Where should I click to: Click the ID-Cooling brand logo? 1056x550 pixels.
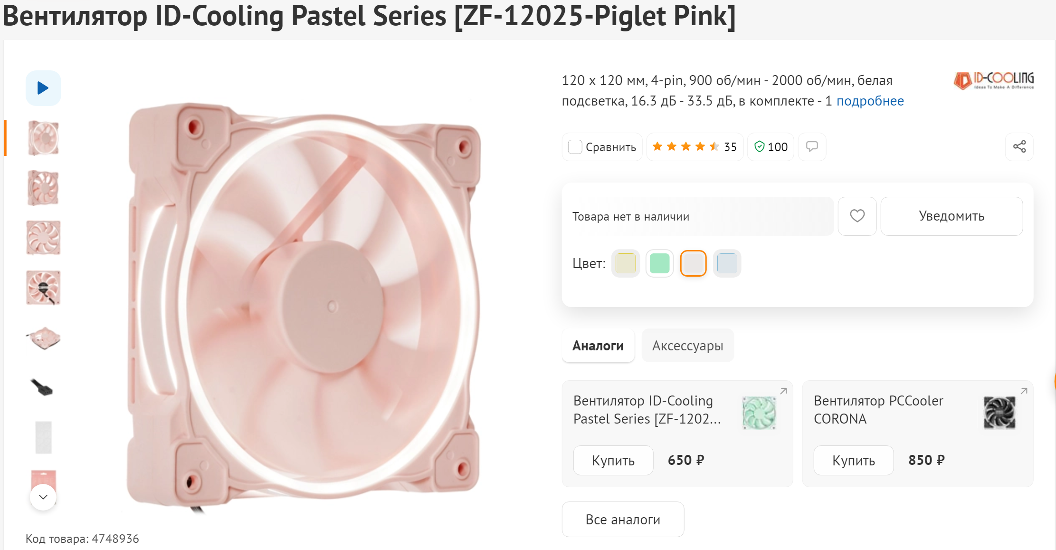(994, 81)
